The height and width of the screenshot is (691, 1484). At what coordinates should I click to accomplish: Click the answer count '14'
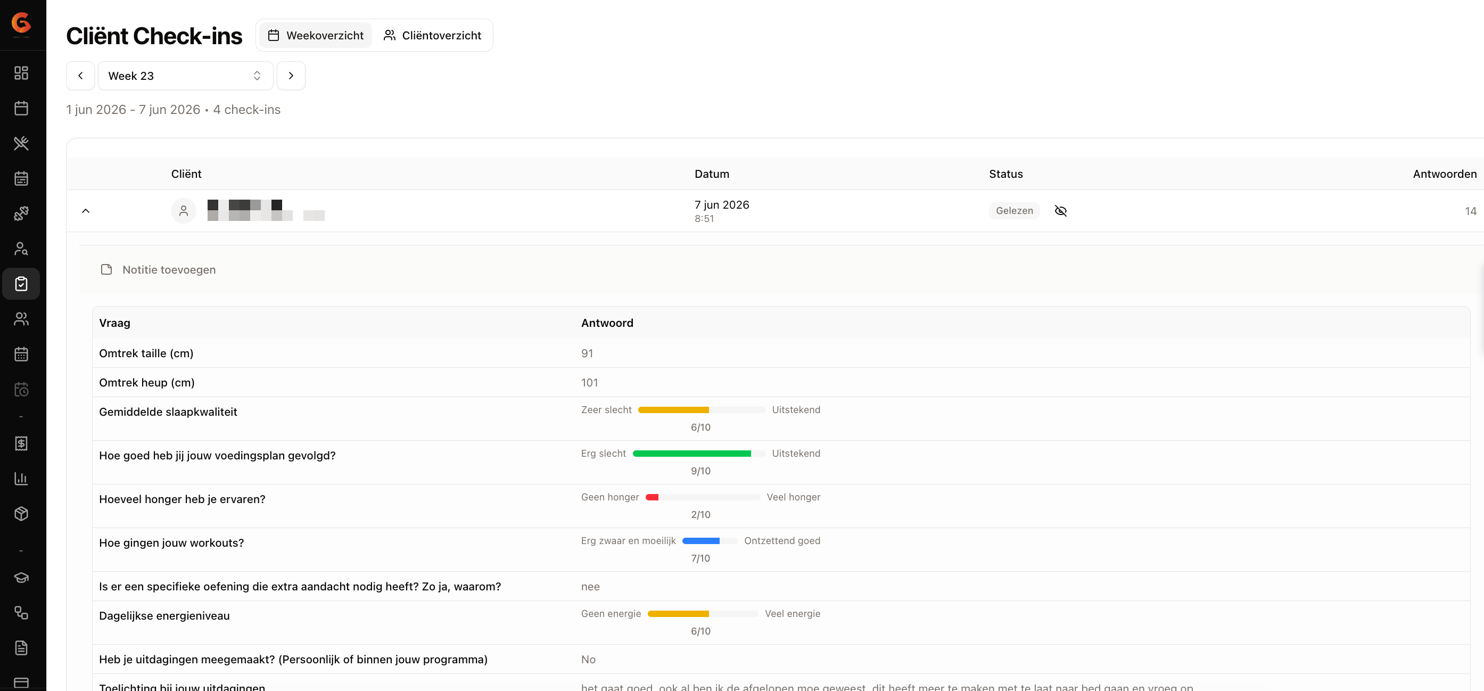(1471, 211)
